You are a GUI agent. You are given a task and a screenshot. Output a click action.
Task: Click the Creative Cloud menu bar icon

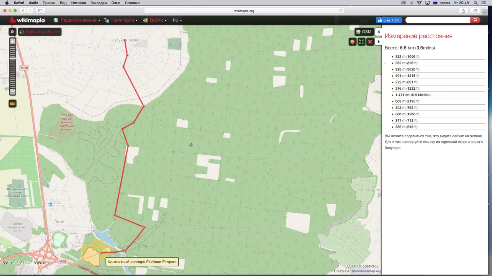pos(404,3)
